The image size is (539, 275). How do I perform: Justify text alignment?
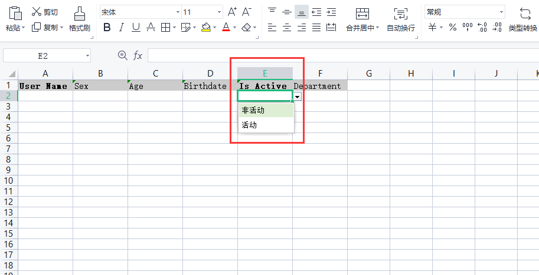[x=316, y=28]
